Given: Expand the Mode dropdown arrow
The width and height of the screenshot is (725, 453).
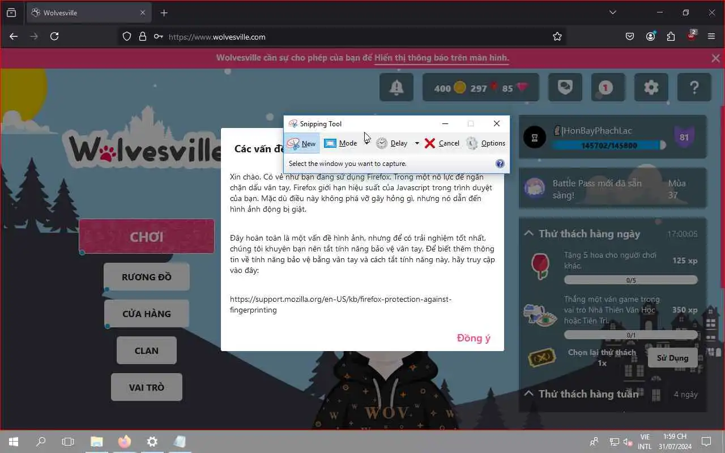Looking at the screenshot, I should 366,143.
